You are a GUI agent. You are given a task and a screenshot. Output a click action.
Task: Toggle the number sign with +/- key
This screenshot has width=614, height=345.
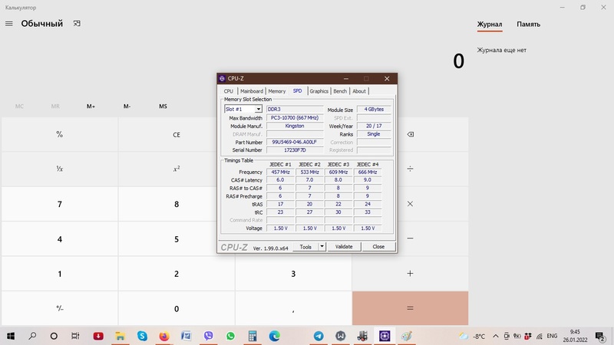(59, 308)
